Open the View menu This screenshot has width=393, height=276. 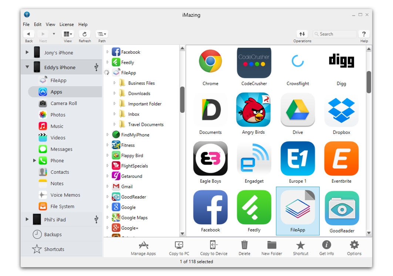[x=50, y=24]
